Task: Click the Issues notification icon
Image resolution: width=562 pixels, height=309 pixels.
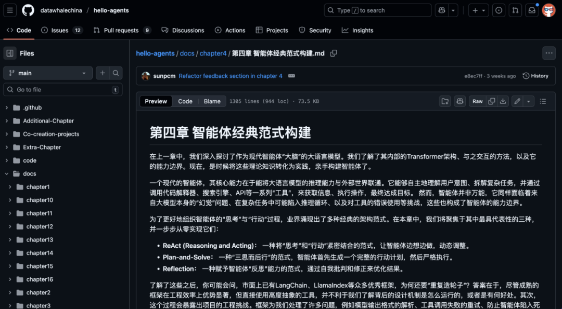Action: pos(498,10)
